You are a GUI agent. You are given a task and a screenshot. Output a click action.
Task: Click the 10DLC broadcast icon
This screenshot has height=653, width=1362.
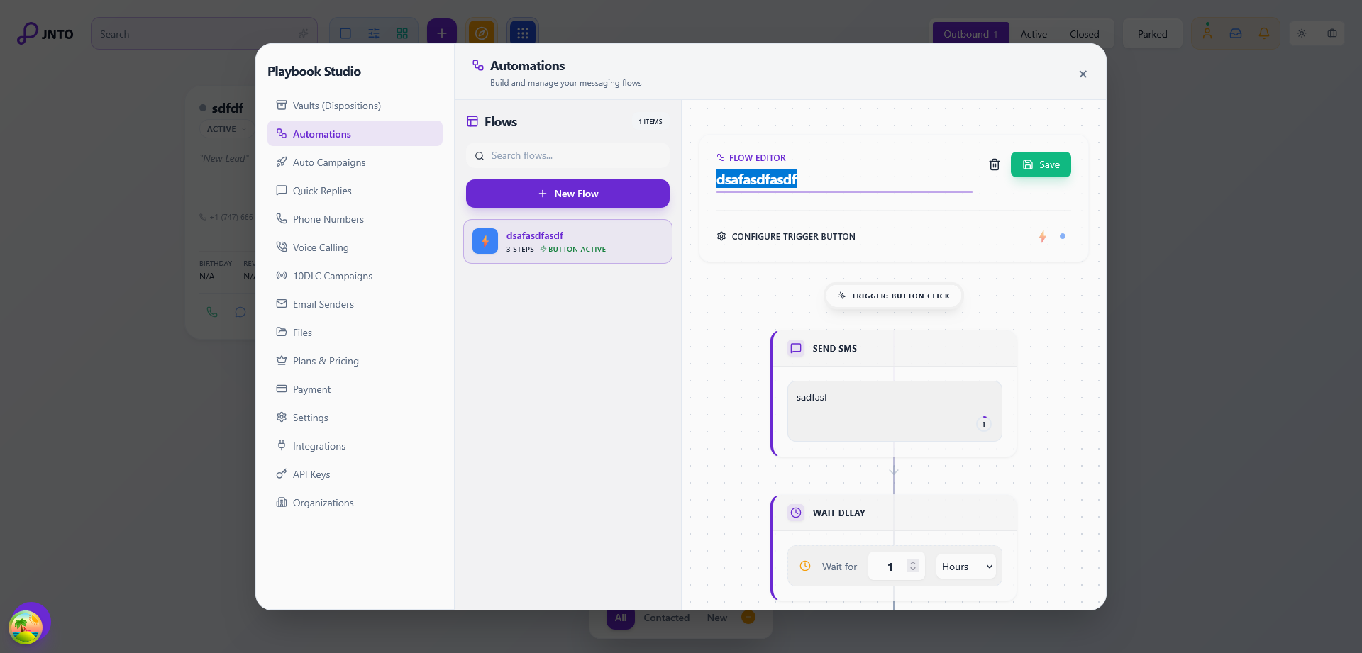coord(282,275)
